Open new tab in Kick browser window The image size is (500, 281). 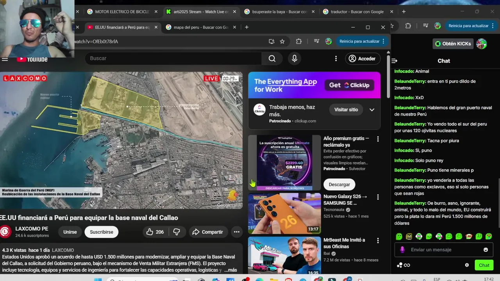(x=404, y=12)
